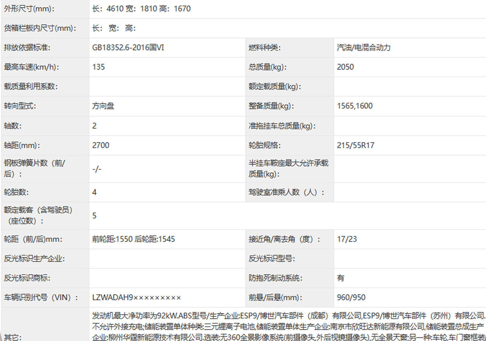Select curb weight value 1565,1600
Image resolution: width=486 pixels, height=341 pixels.
coord(355,106)
